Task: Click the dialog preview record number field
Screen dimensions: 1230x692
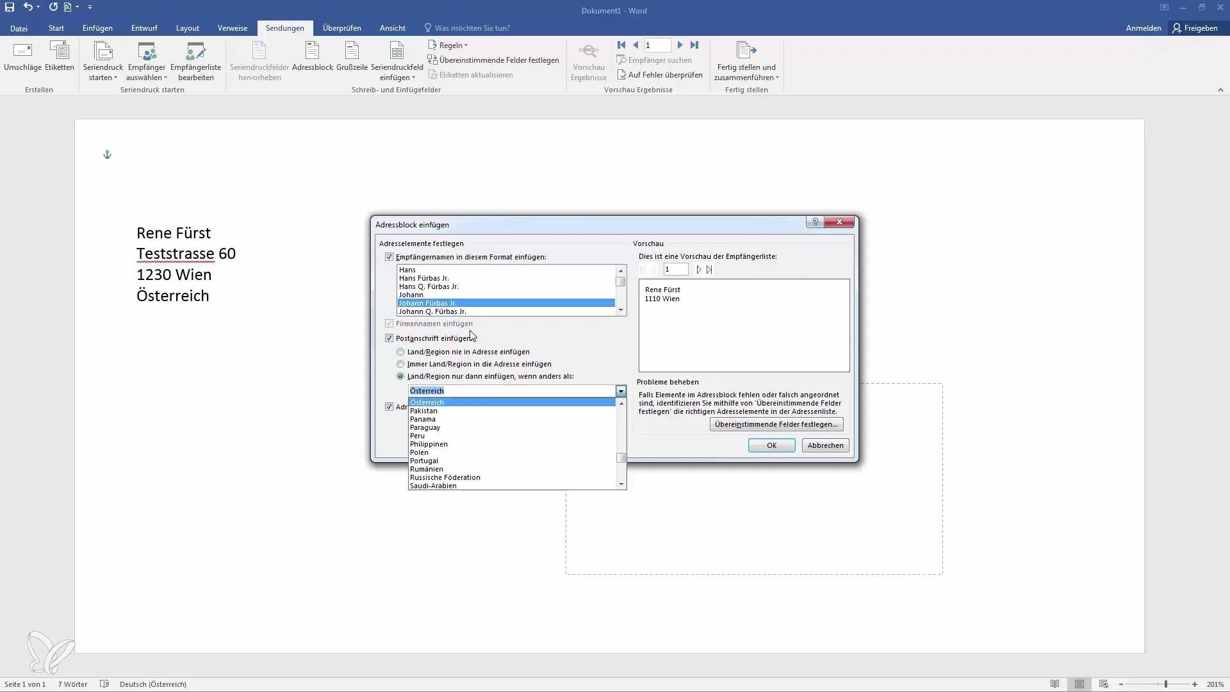Action: pos(675,270)
